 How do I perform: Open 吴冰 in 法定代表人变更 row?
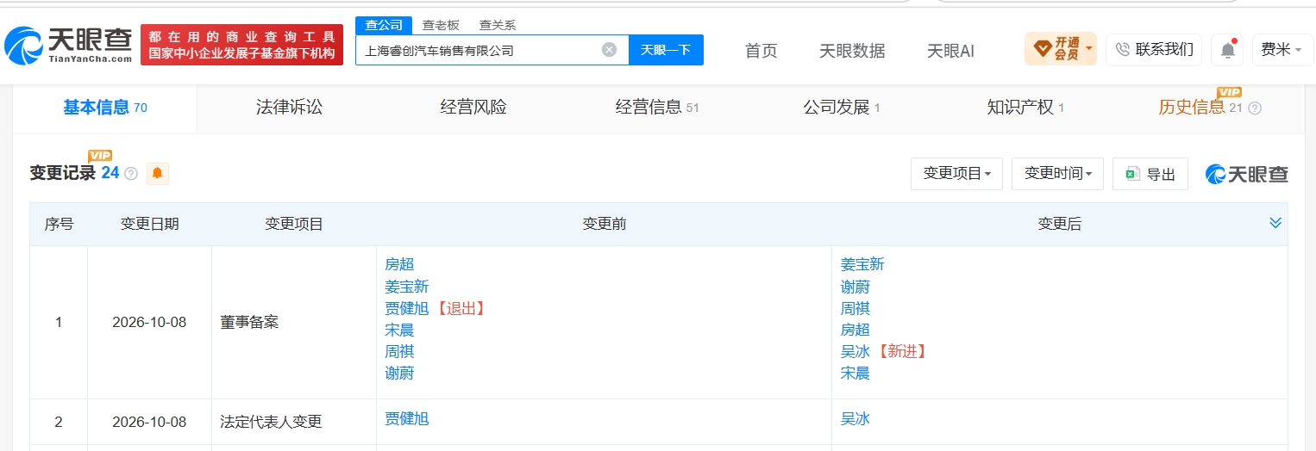pos(855,419)
